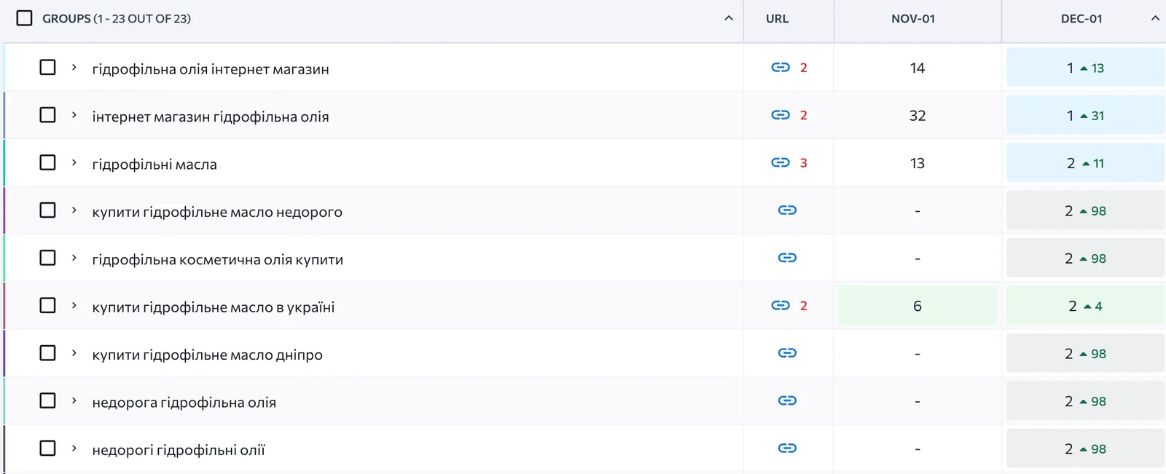
Task: Select checkbox for купити гідрофільне масло дніпро
Action: (x=47, y=353)
